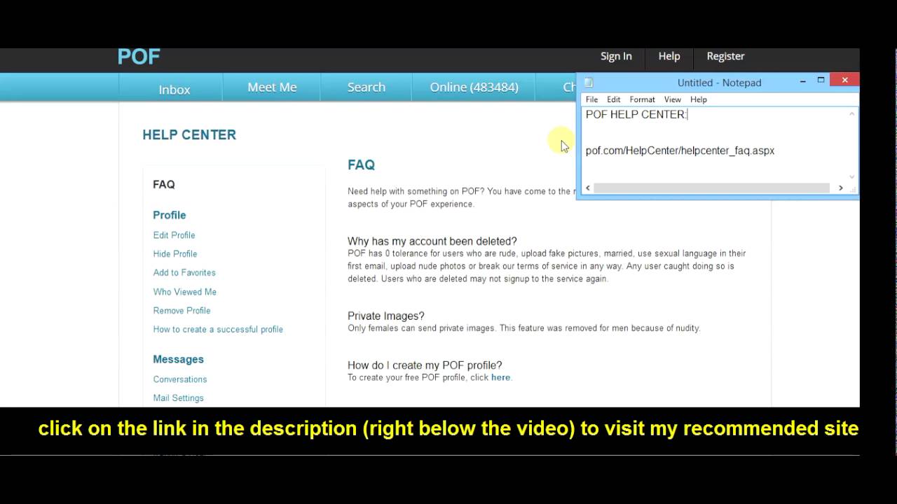Close the Untitled Notepad window
Image resolution: width=897 pixels, height=504 pixels.
click(844, 80)
